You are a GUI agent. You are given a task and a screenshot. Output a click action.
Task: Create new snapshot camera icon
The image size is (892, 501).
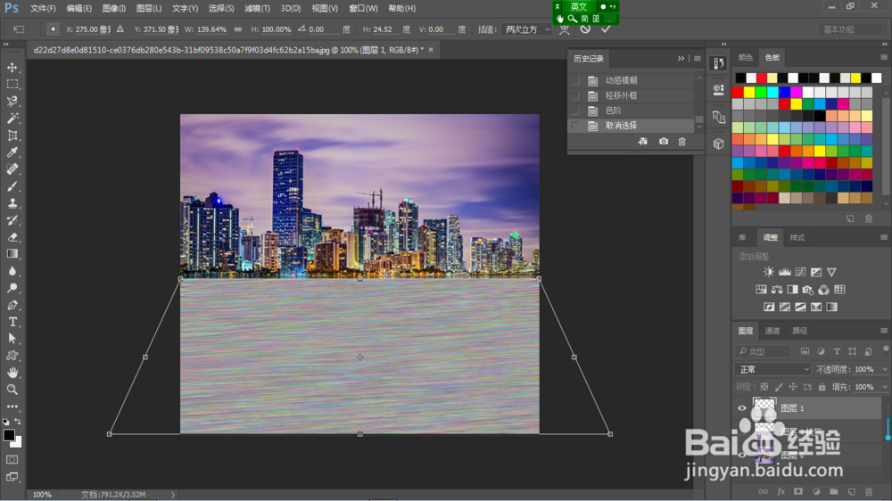[x=664, y=142]
